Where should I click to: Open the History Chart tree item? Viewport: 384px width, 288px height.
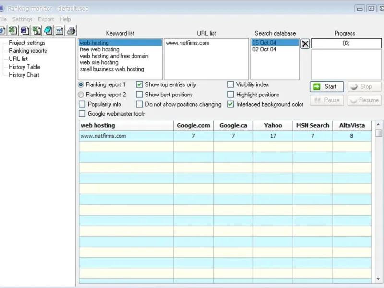click(x=24, y=75)
